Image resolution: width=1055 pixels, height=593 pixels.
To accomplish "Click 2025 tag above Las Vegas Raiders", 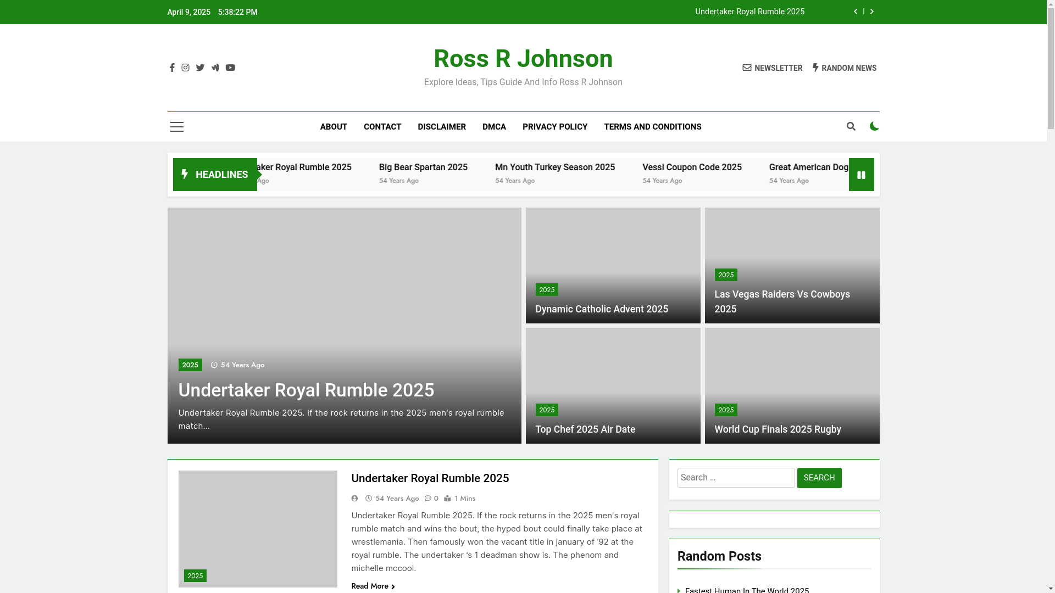I will (726, 275).
